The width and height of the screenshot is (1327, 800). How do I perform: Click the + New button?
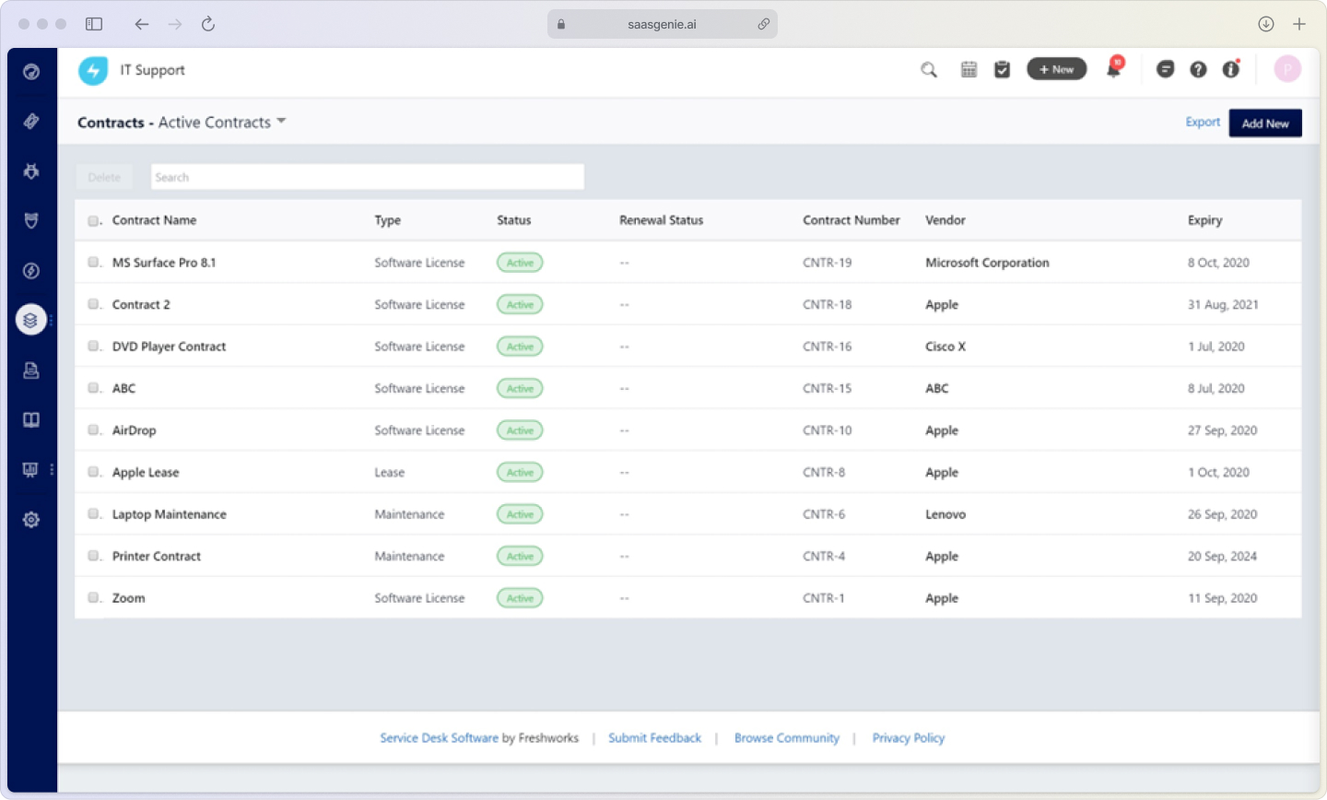[x=1057, y=69]
